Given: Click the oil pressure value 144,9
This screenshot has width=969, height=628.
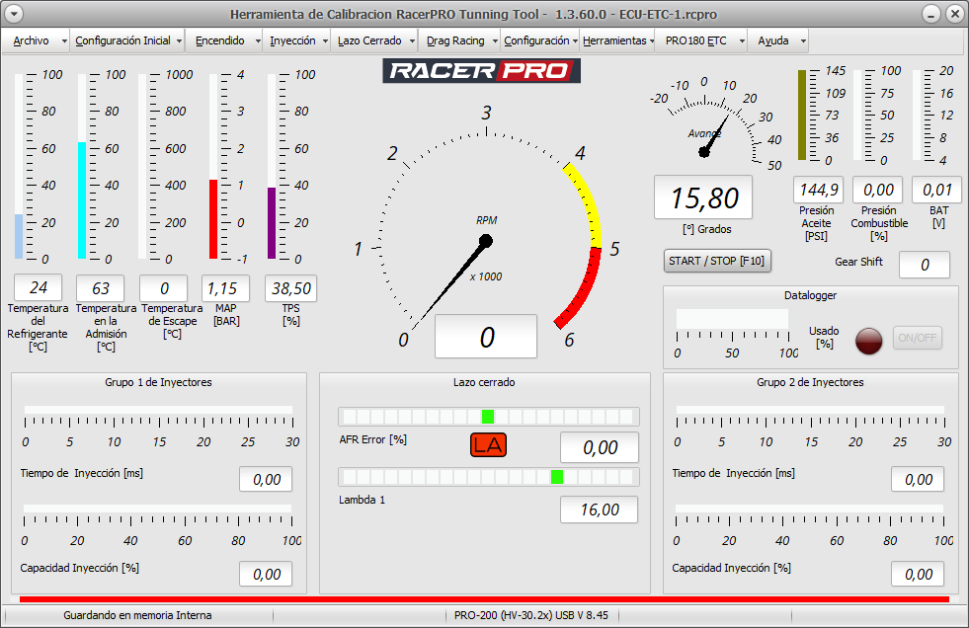Looking at the screenshot, I should (818, 190).
